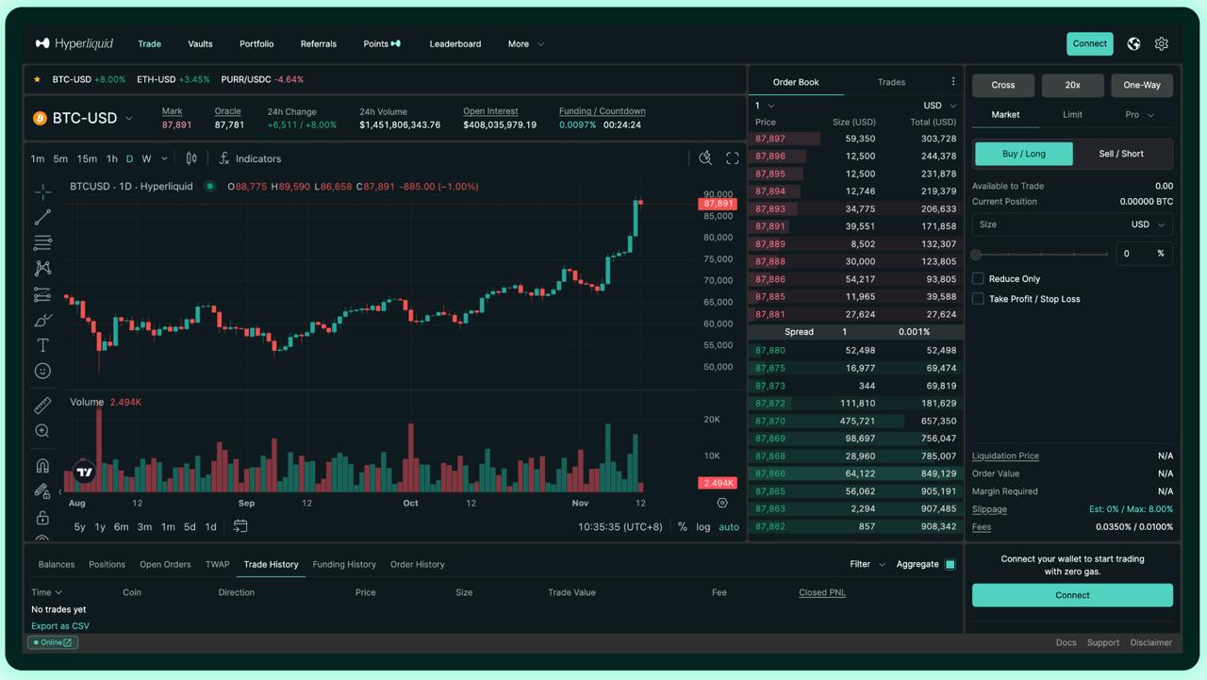Enable the Reduce Only checkbox
The image size is (1207, 680).
[978, 278]
